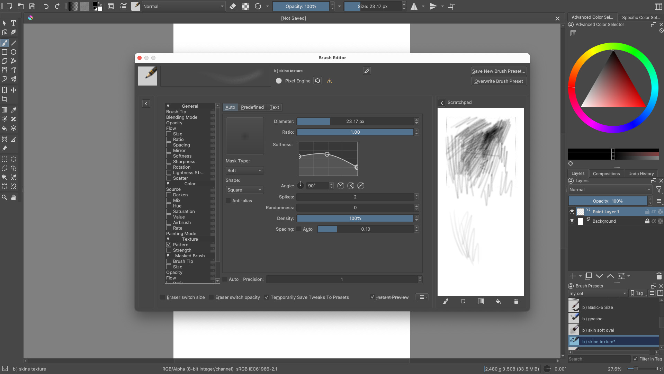Select the Crop tool
This screenshot has width=664, height=374.
click(5, 99)
